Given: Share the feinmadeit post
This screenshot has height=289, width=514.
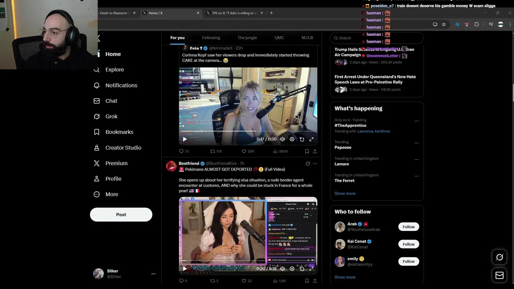Looking at the screenshot, I should tap(315, 151).
